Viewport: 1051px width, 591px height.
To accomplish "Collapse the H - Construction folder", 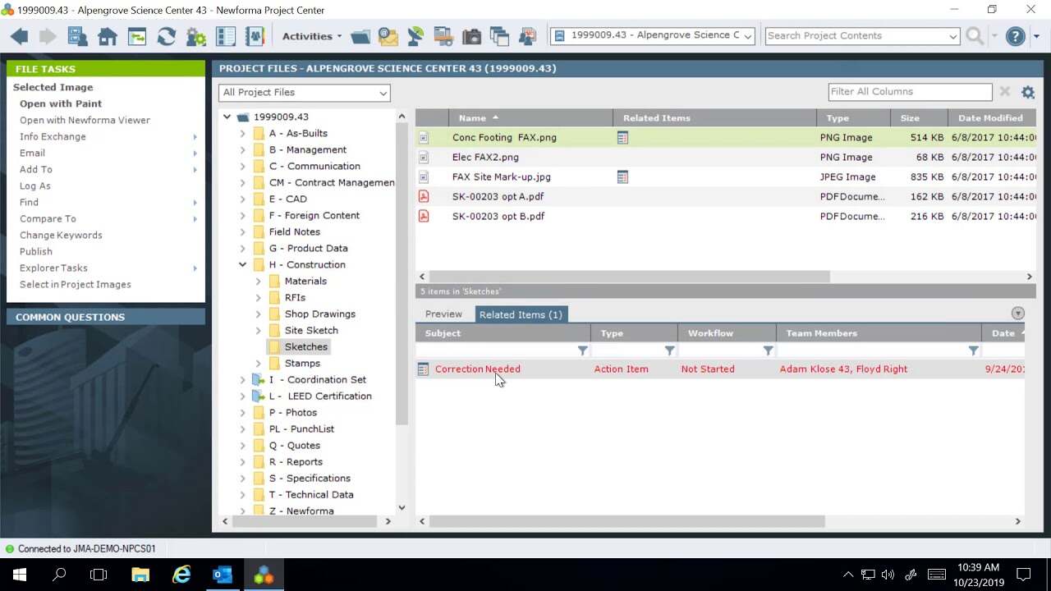I will 242,264.
